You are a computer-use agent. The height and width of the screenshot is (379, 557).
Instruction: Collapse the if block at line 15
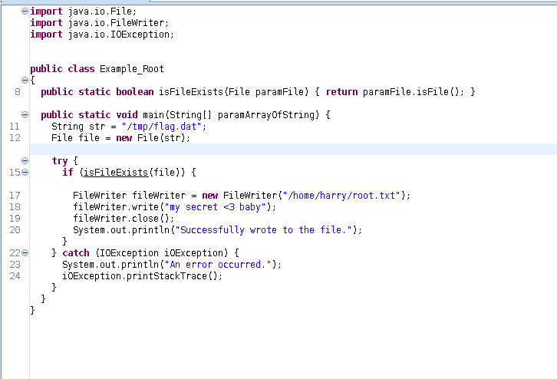pos(25,173)
